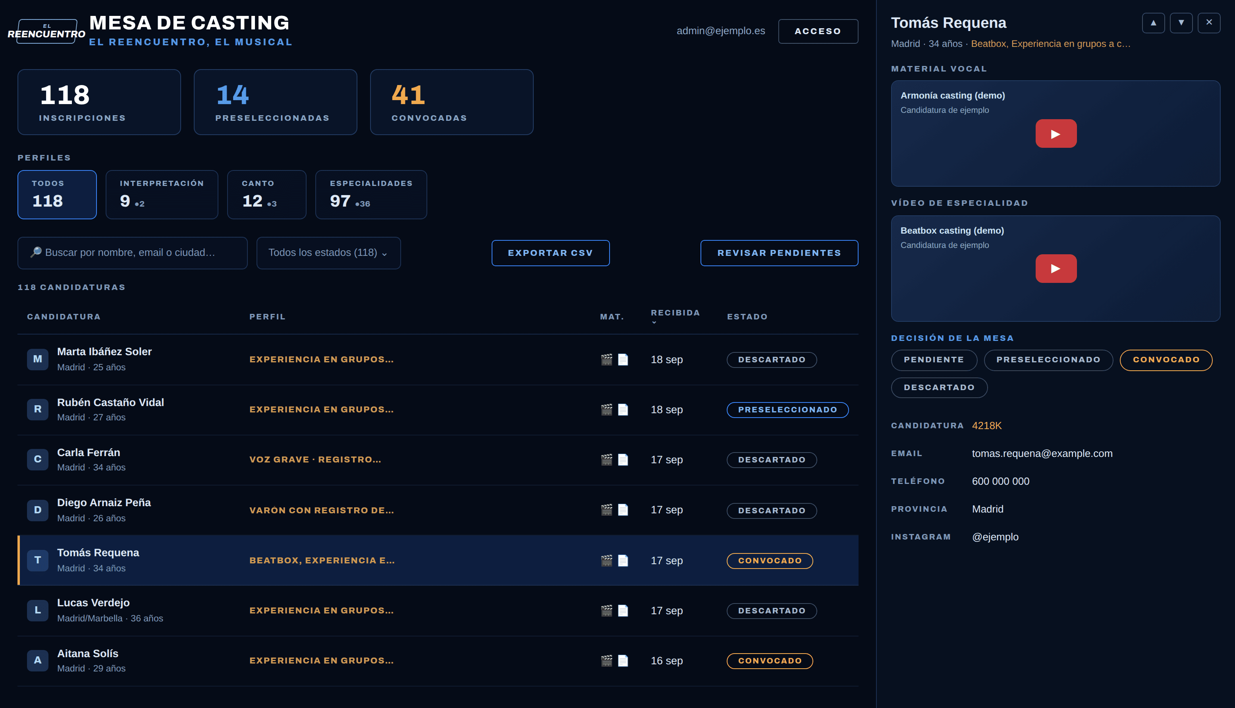
Task: Open Aitana Solís's Convocado status badge
Action: 769,661
